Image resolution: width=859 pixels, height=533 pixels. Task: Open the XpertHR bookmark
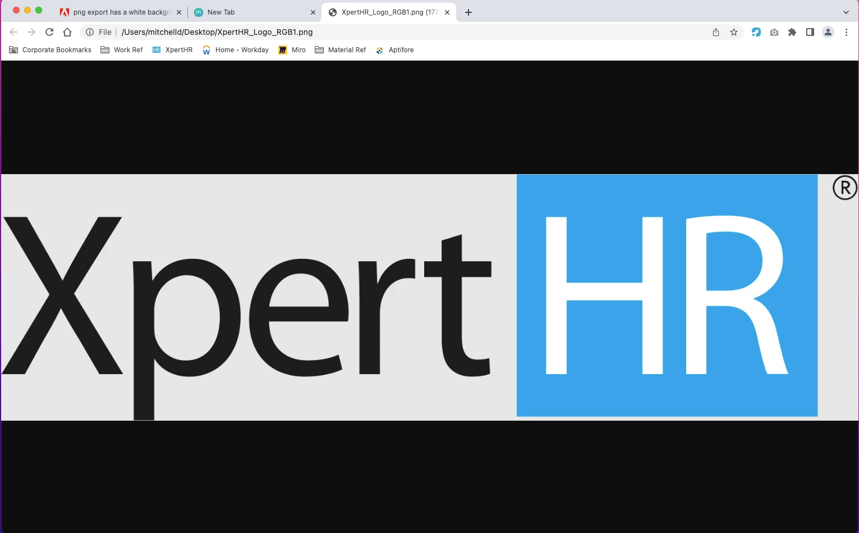[x=172, y=50]
